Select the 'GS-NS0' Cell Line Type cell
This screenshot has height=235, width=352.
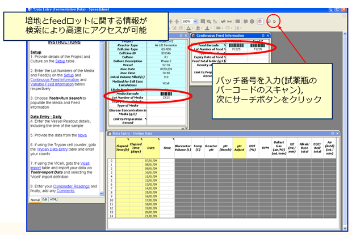(166, 49)
